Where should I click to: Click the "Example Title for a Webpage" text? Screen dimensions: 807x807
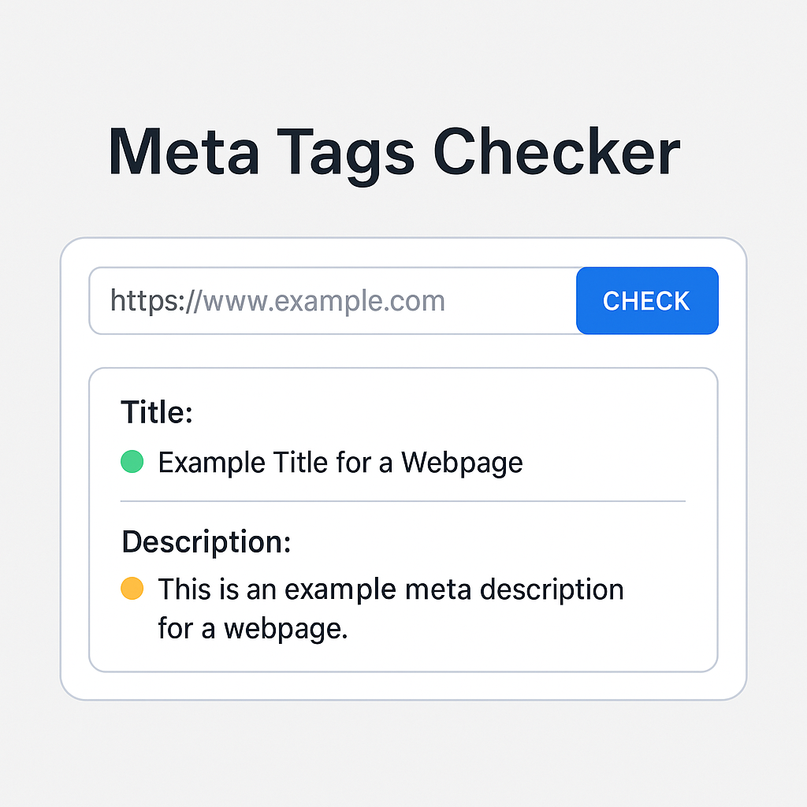pos(340,462)
